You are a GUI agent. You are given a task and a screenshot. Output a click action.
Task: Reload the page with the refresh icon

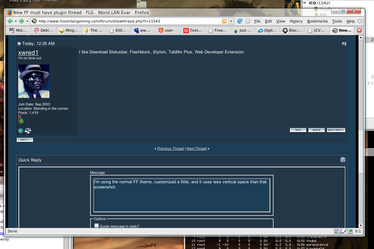(x=240, y=21)
